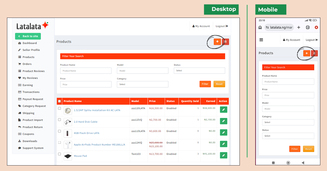Click the mobile red delete trash icon
This screenshot has width=327, height=171.
[314, 53]
